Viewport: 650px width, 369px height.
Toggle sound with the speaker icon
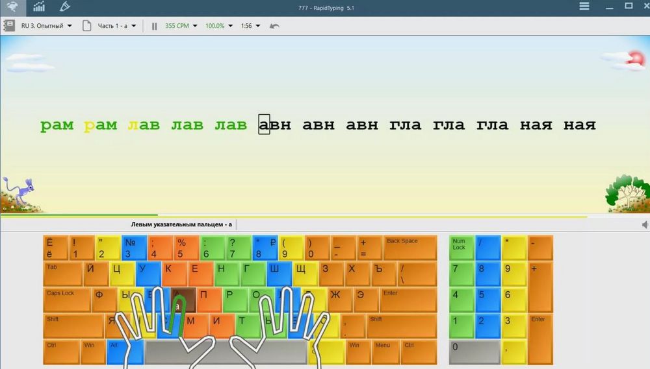644,224
